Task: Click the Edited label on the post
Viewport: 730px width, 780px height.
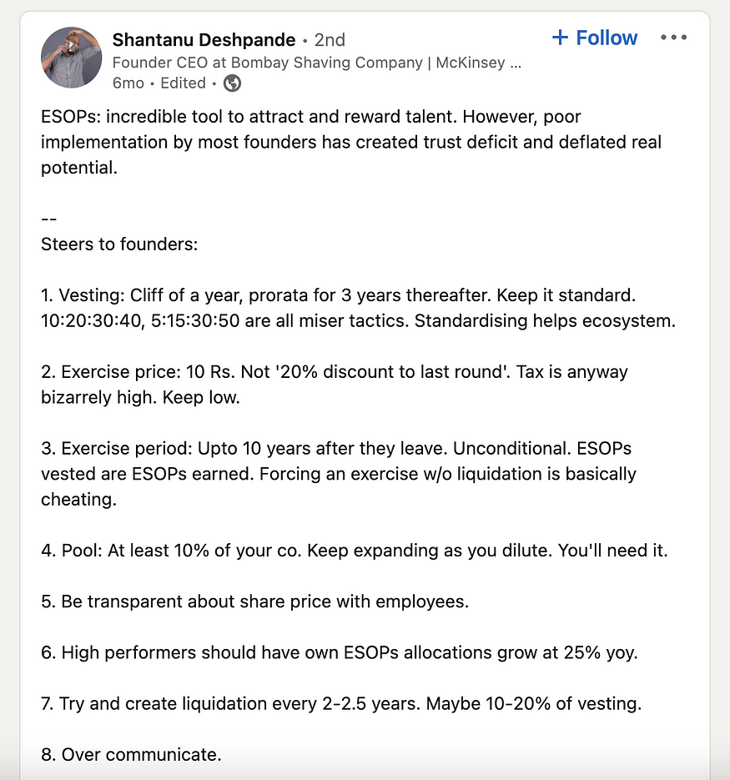Action: point(183,83)
